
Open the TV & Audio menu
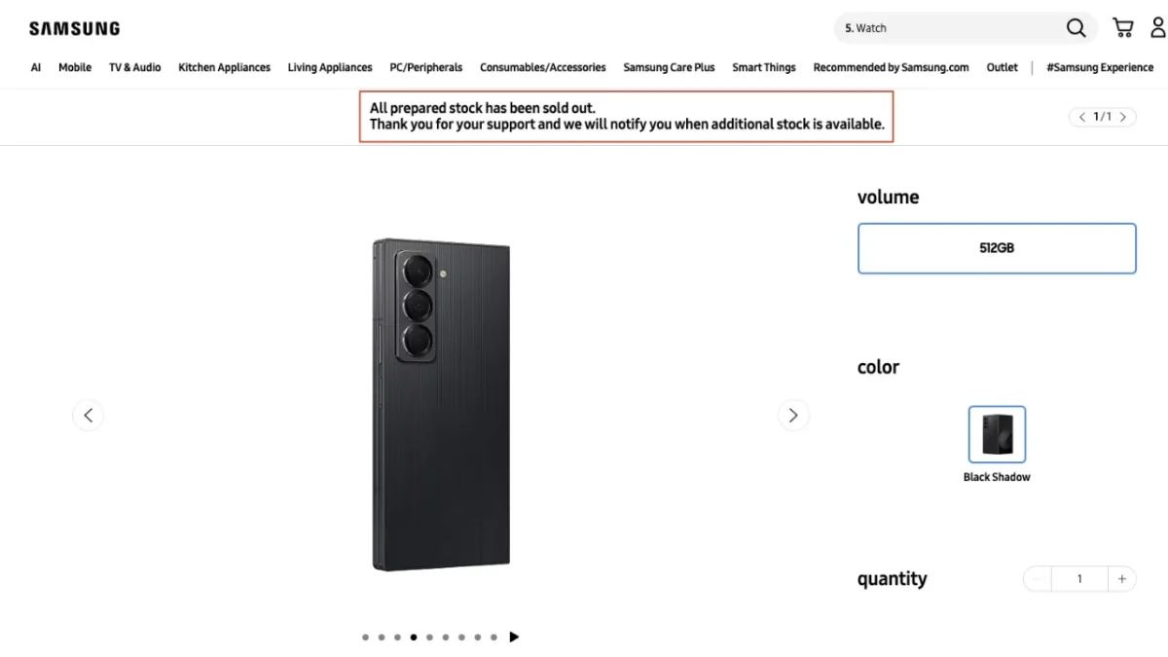point(134,67)
